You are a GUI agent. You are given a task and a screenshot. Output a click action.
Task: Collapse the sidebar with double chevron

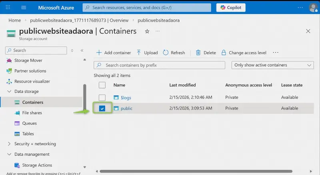(82, 51)
